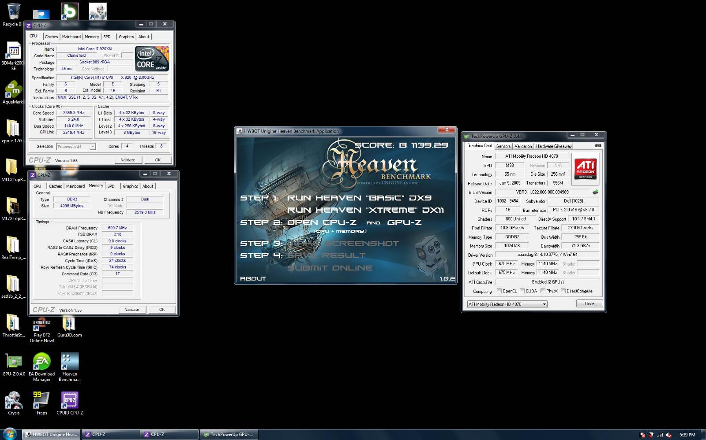Click the Close button in GPU-Z
The image size is (706, 440).
coord(590,303)
